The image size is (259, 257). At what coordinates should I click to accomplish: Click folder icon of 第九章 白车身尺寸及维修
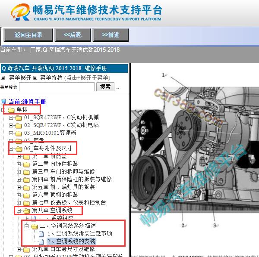coord(26,250)
